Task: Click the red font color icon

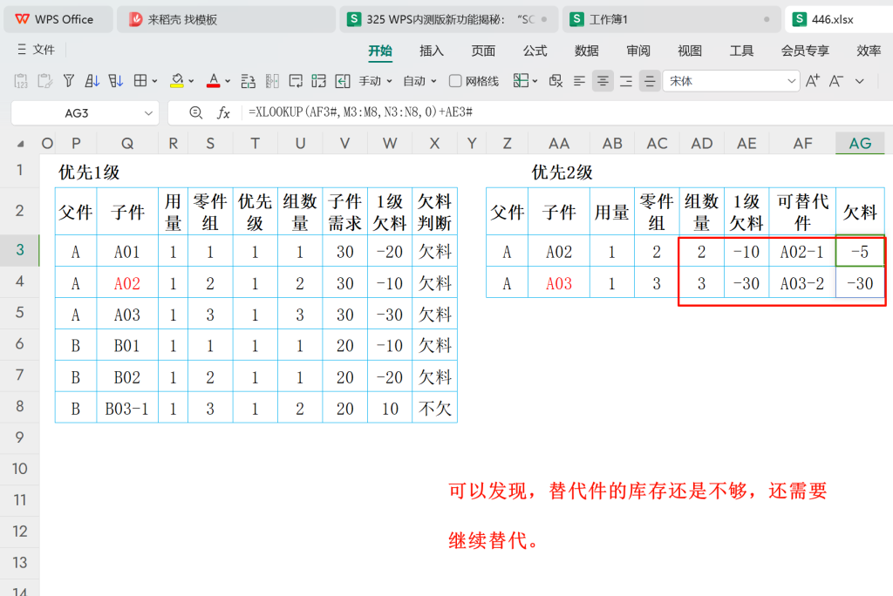Action: (x=214, y=81)
